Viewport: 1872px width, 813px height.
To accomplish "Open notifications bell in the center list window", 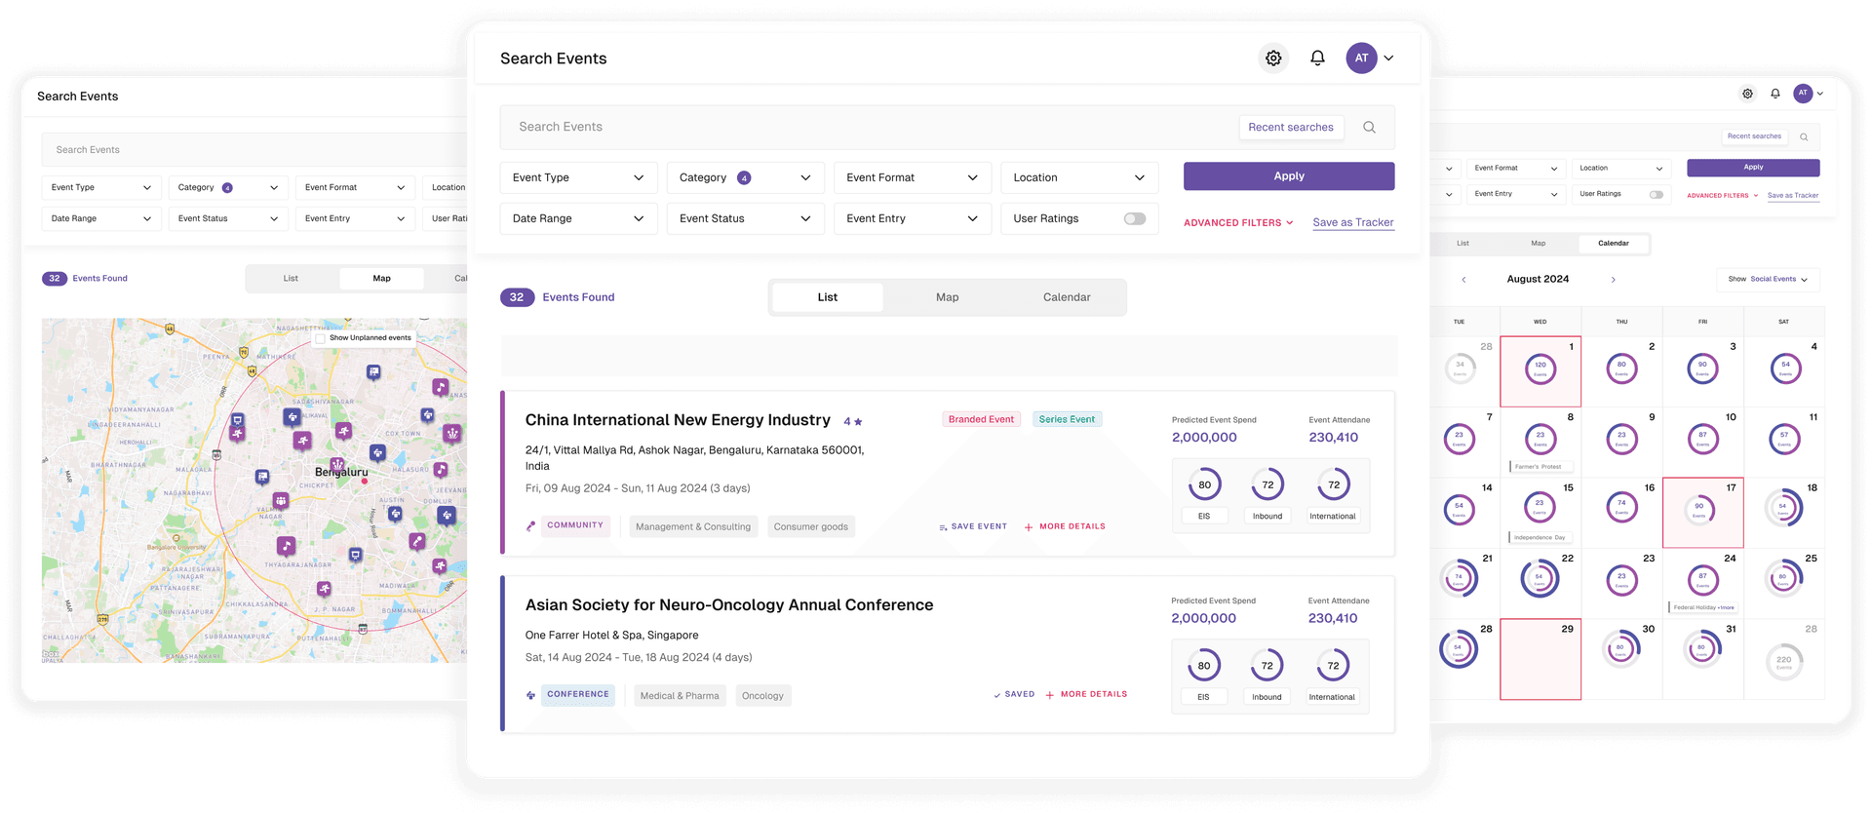I will coord(1317,58).
